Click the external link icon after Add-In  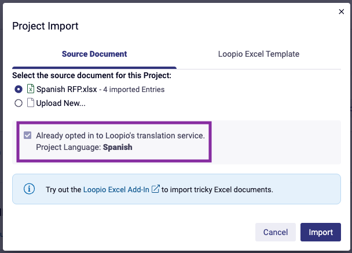click(156, 189)
